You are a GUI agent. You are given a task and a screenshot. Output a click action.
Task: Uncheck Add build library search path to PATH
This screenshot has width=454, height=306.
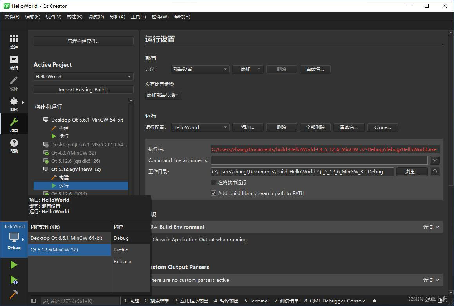tap(213, 193)
